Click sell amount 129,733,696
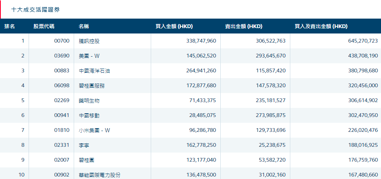This screenshot has width=381, height=179. pos(271,130)
